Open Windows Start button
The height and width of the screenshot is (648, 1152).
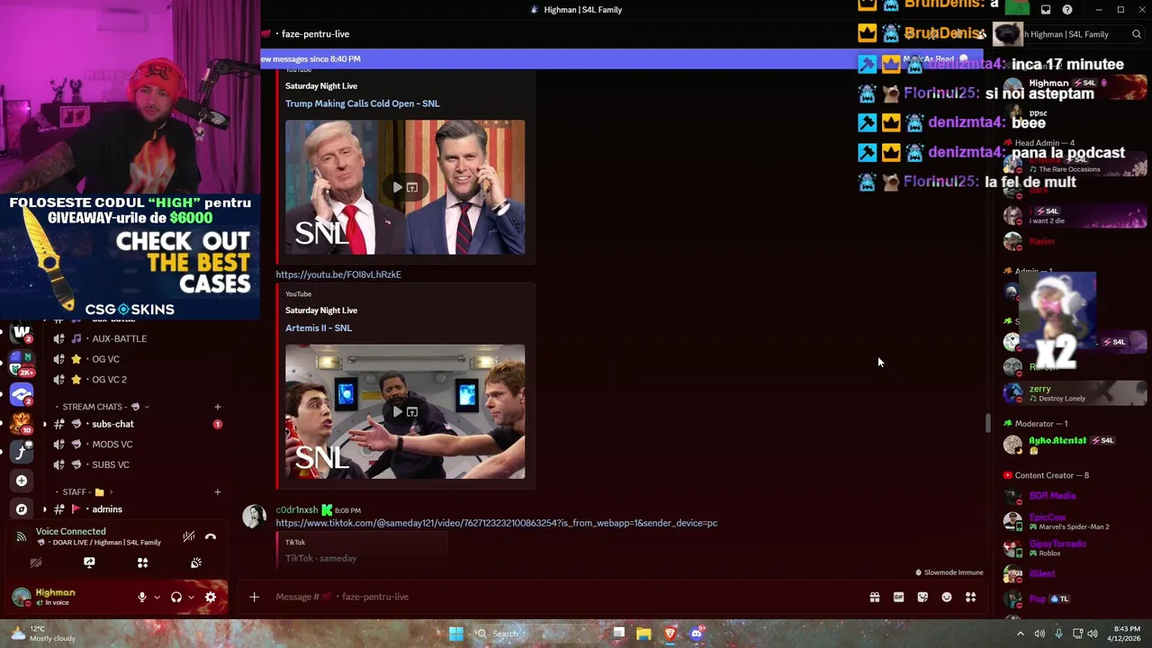(456, 634)
